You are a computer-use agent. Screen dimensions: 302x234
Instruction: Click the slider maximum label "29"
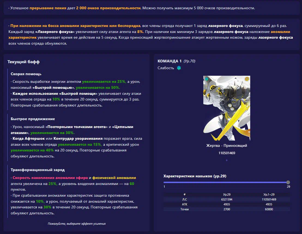(288, 187)
